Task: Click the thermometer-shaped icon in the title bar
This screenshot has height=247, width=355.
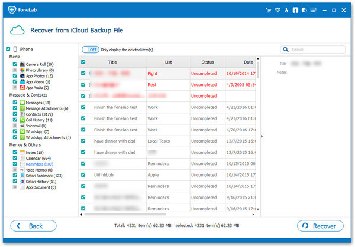Action: (x=286, y=10)
